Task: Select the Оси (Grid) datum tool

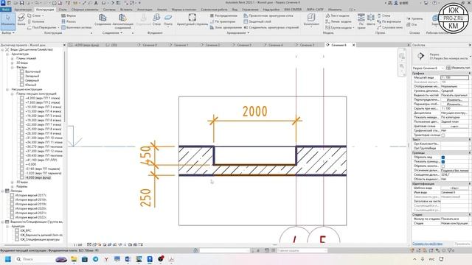Action: [x=412, y=24]
